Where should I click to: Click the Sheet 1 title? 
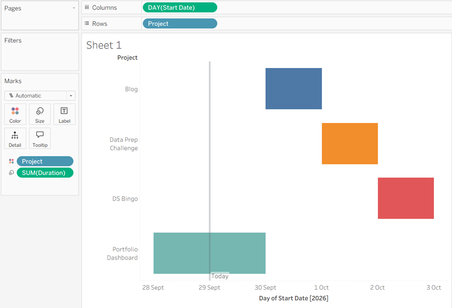click(104, 45)
